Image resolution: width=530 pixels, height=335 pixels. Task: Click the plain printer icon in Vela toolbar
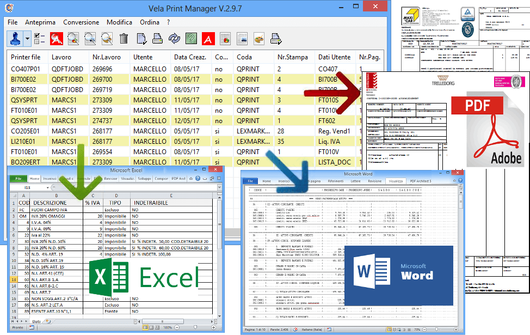[x=157, y=39]
